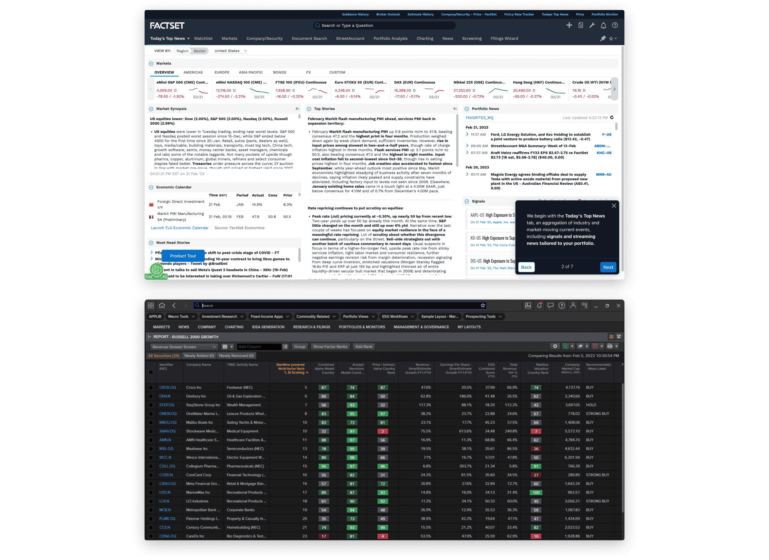This screenshot has height=560, width=769.
Task: Click the Home icon in the dark window
Action: 162,305
